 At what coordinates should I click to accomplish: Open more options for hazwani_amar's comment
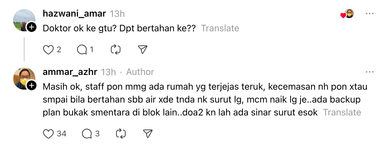(370, 14)
